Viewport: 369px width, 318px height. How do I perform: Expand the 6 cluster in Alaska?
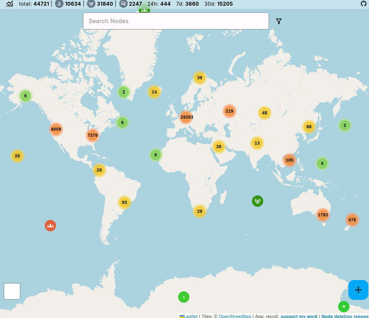pyautogui.click(x=26, y=96)
